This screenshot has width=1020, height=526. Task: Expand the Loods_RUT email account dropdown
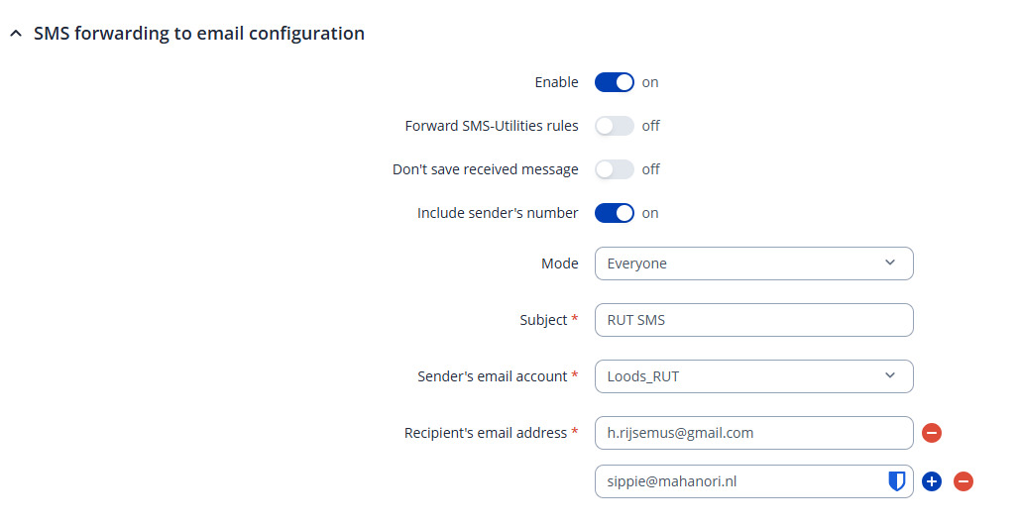point(753,376)
